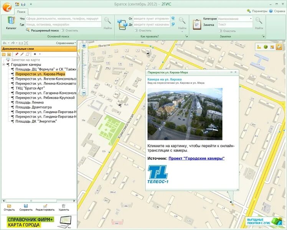Click the print icon in the title bar
287x230 pixels.
point(23,4)
